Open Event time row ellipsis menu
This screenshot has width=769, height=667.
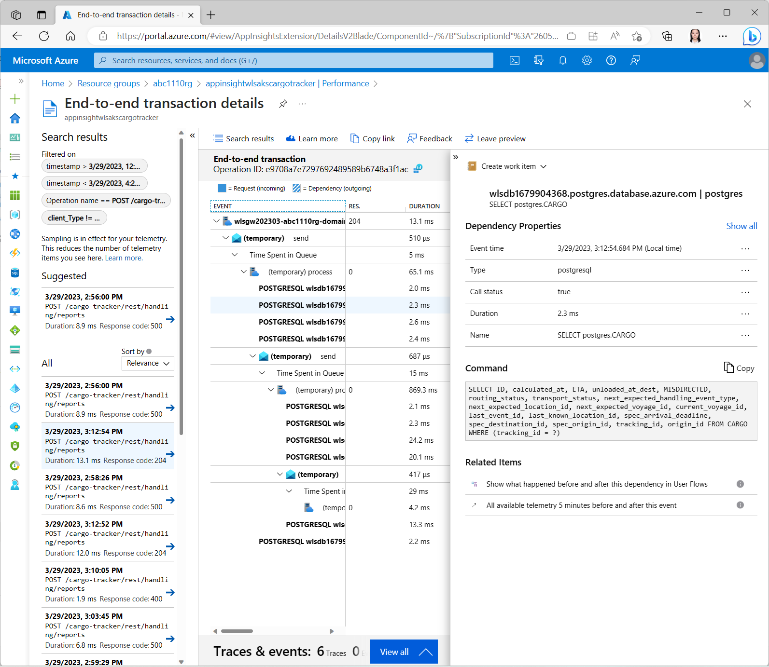coord(745,249)
